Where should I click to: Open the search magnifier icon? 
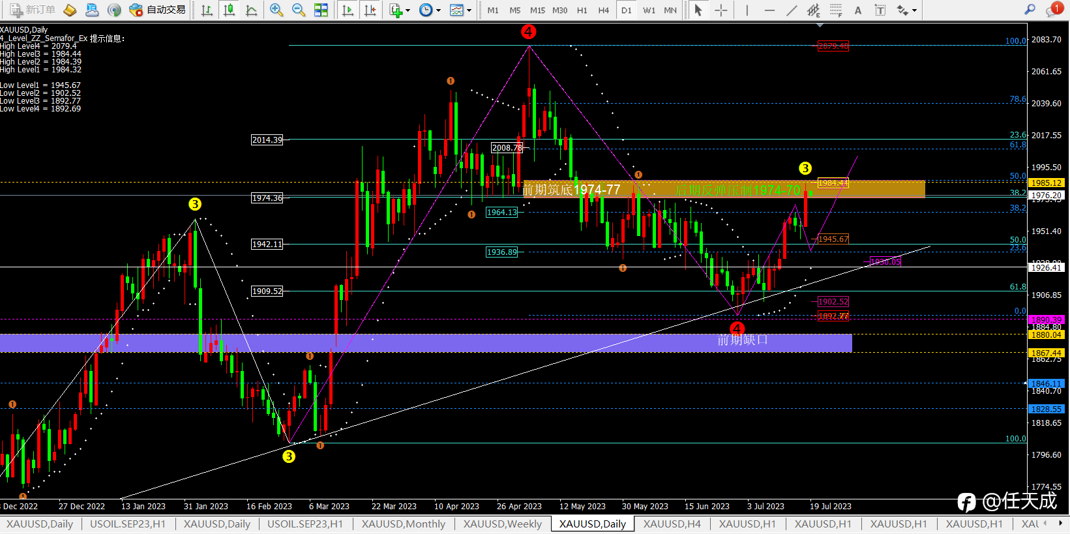(1030, 9)
